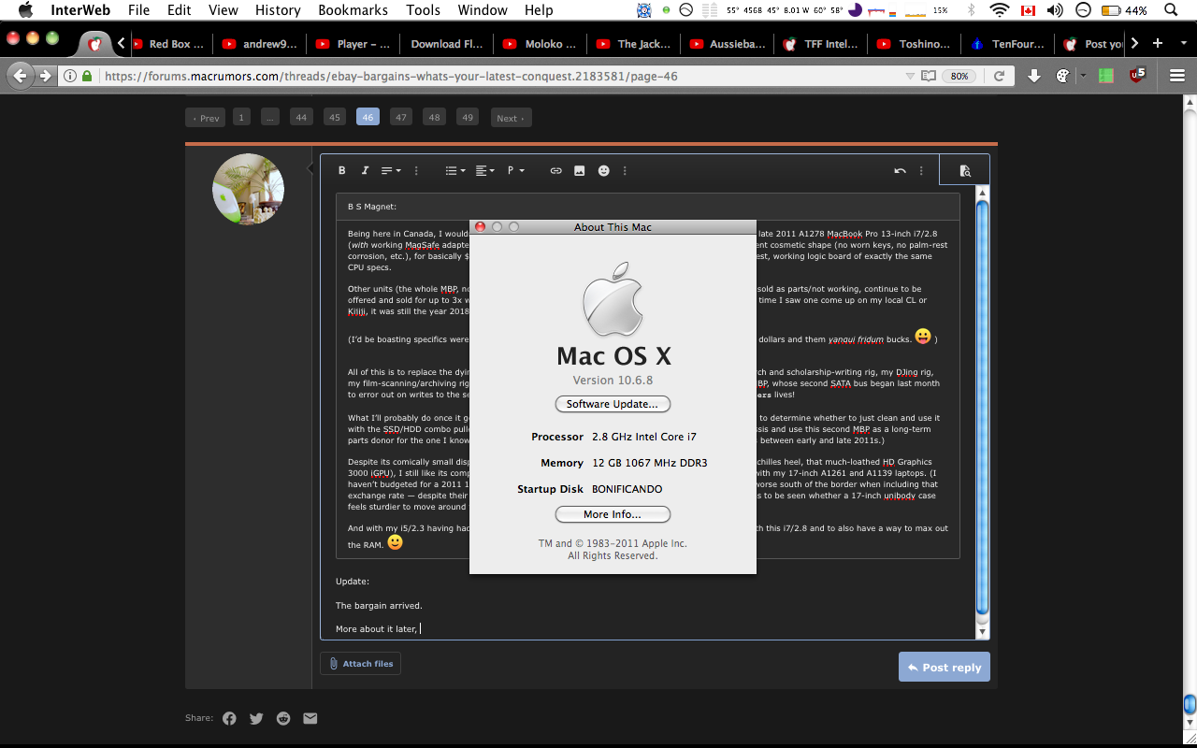Go to page 1 of the thread
This screenshot has height=748, width=1197.
coord(241,117)
